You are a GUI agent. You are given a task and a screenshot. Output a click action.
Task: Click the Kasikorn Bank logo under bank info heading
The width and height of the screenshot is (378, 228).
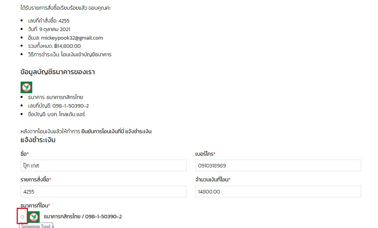coord(26,87)
